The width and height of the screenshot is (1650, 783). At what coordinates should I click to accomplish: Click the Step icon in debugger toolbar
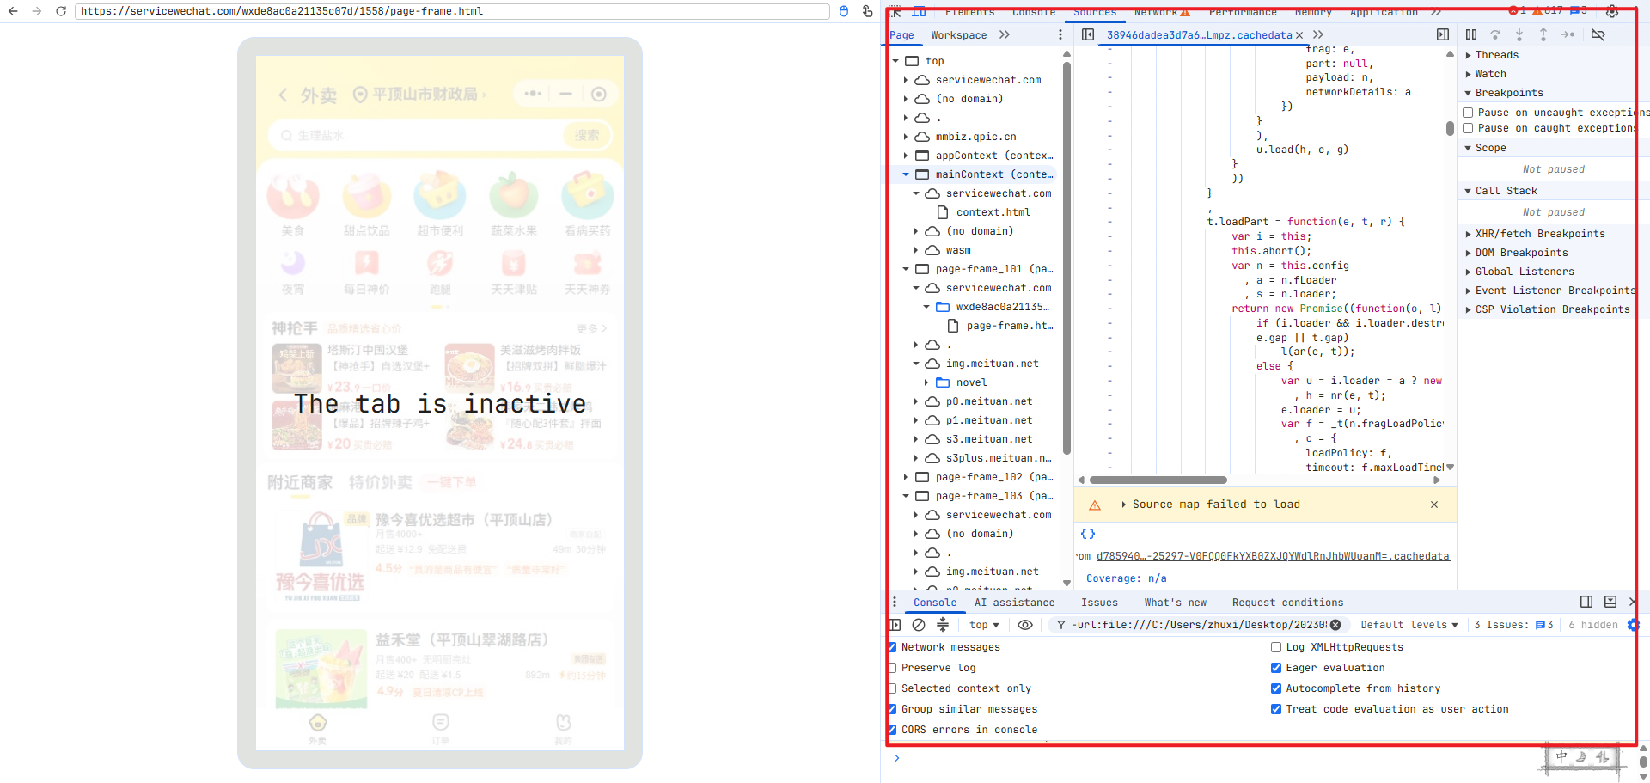1567,34
